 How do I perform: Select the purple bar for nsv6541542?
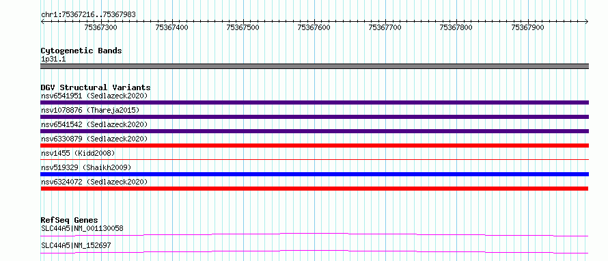[315, 131]
